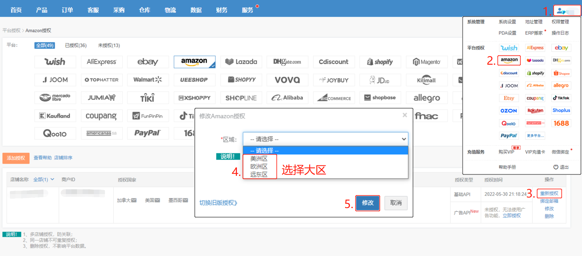Expand the 店铺名称 全部(1) filter
Image resolution: width=582 pixels, height=256 pixels.
click(x=44, y=180)
